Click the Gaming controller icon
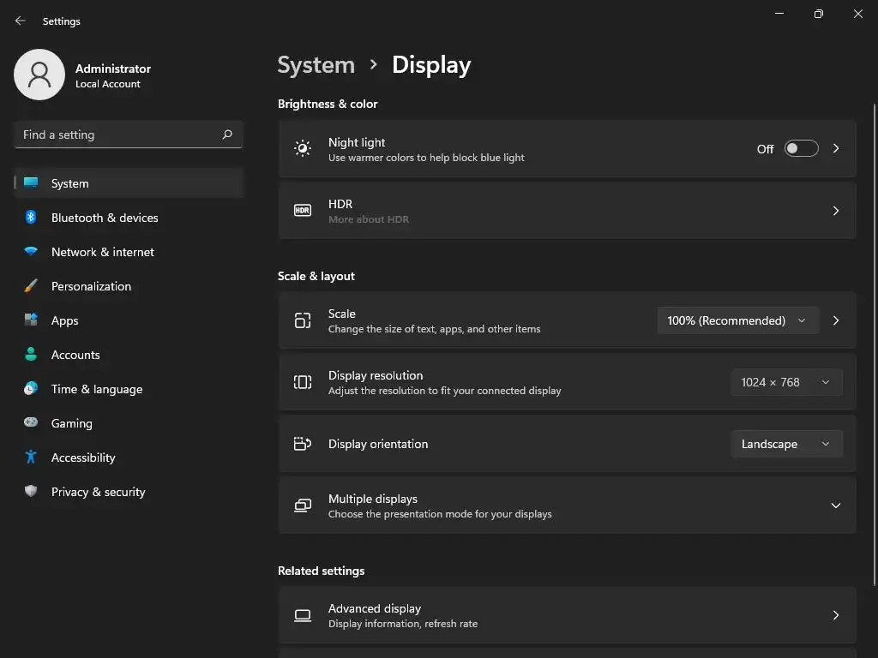The image size is (878, 658). [x=31, y=423]
